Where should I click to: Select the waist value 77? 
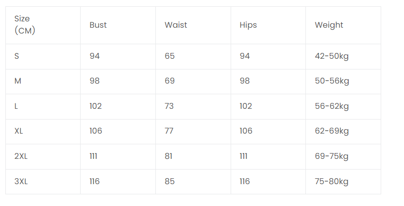[x=169, y=131]
